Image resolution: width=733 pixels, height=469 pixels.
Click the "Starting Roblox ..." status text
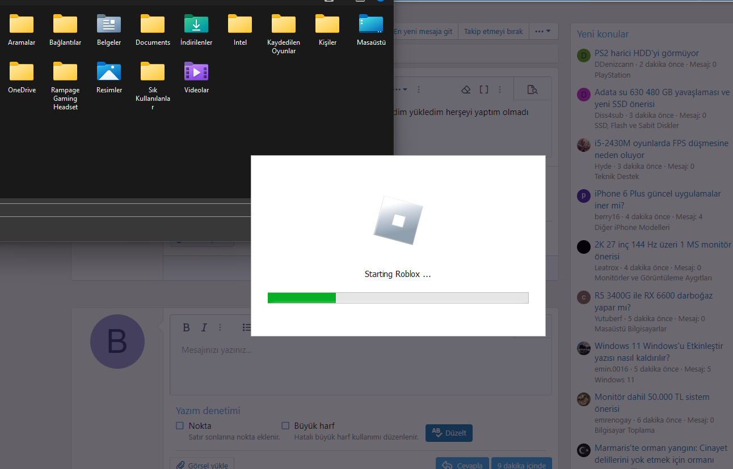click(x=398, y=274)
